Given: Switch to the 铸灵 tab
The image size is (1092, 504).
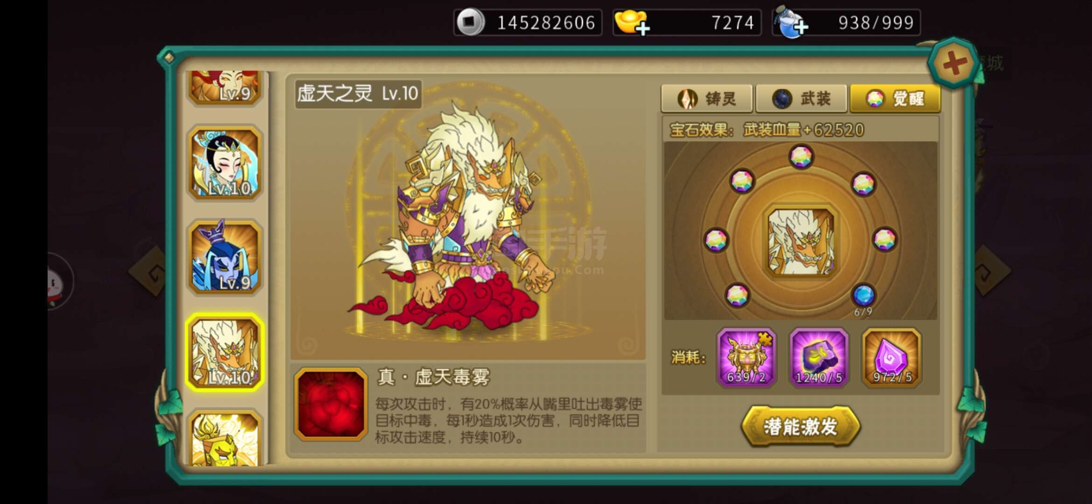Looking at the screenshot, I should (x=707, y=98).
